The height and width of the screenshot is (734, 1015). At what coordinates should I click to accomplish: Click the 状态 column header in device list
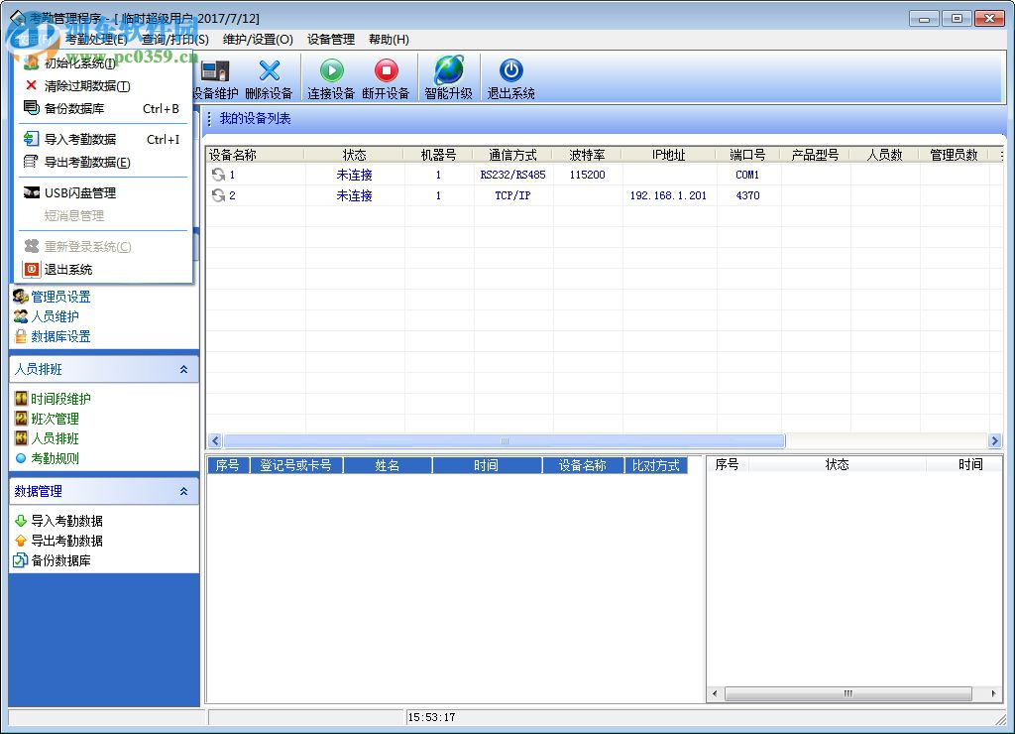[x=354, y=155]
